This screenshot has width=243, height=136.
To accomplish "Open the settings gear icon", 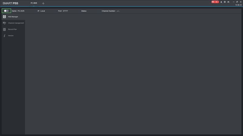I will [x=225, y=2].
